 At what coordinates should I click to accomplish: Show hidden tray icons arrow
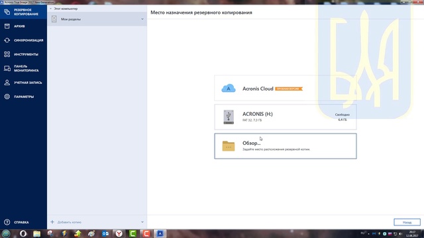368,233
